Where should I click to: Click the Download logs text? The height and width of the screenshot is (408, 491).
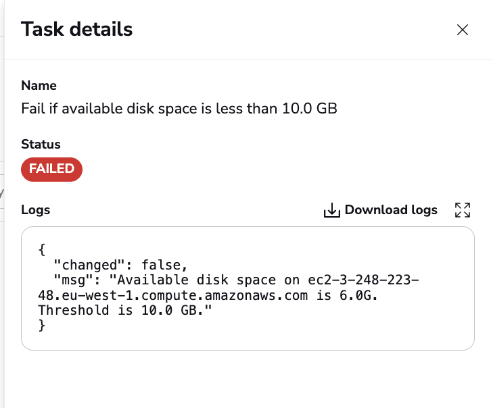pos(391,210)
